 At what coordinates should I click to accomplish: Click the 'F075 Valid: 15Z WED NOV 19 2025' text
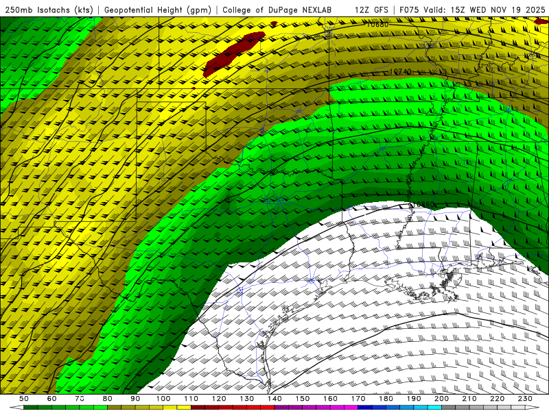pos(472,10)
